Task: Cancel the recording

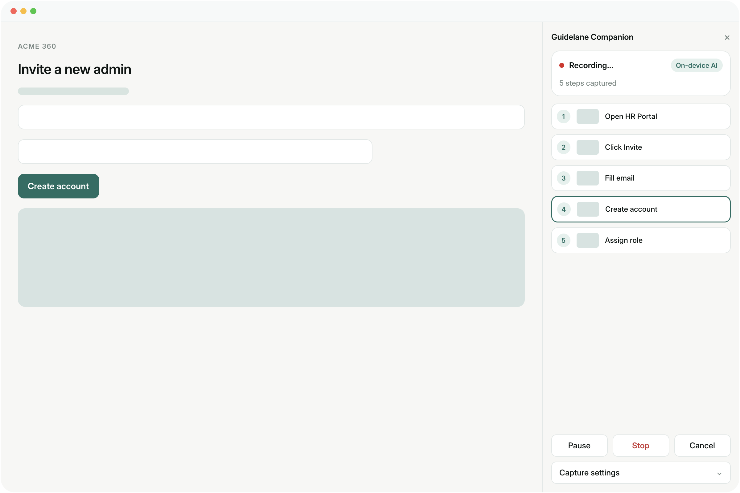Action: pos(702,446)
